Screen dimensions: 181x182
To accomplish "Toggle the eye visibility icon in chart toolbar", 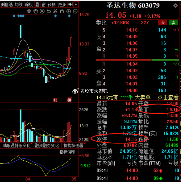I will 29,11.
